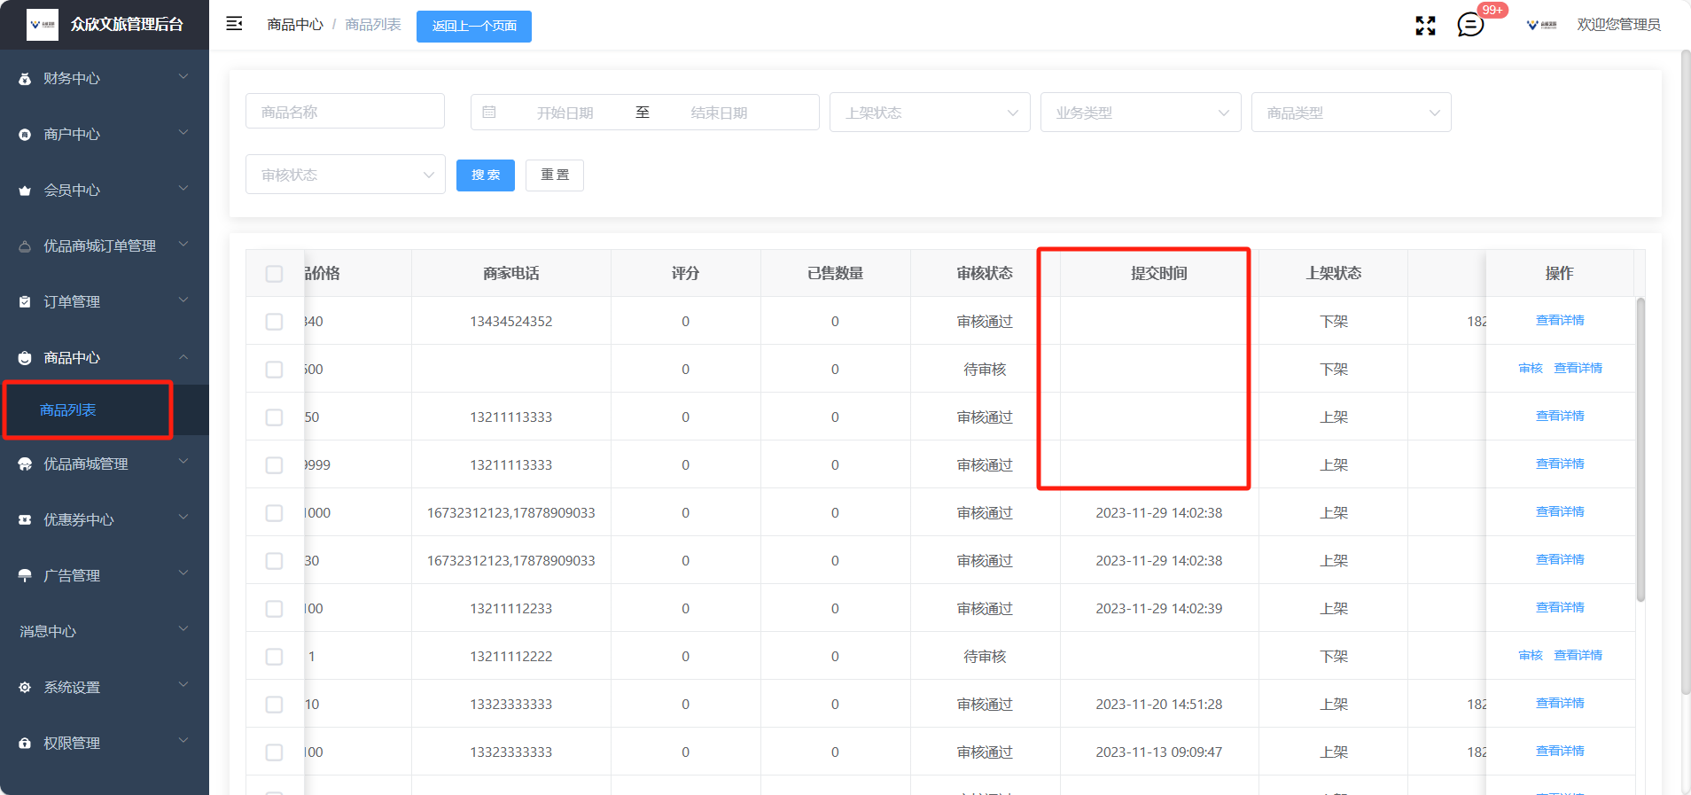Click the 会员中心 crown icon
Screen dimensions: 1691x795
pos(25,191)
